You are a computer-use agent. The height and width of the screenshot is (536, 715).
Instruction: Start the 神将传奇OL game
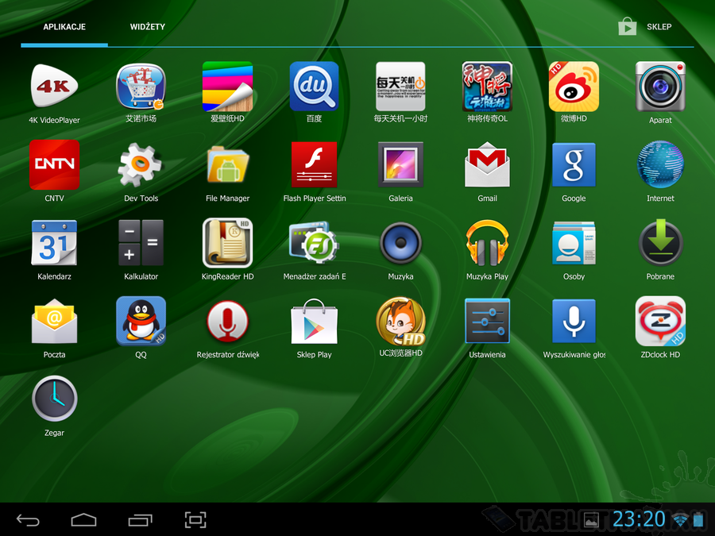point(487,87)
